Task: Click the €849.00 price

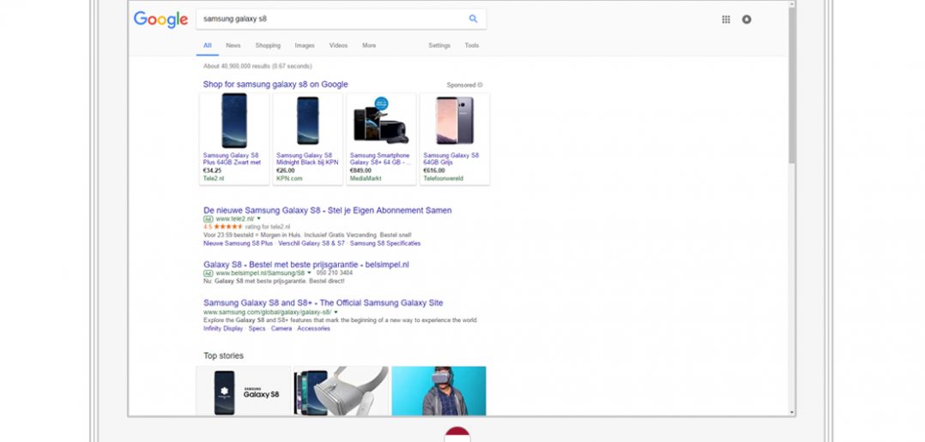Action: 360,170
